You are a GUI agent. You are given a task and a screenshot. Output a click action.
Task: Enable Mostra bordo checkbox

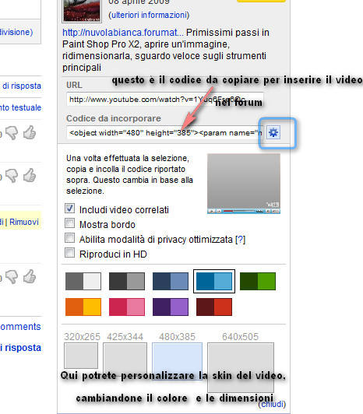[70, 223]
